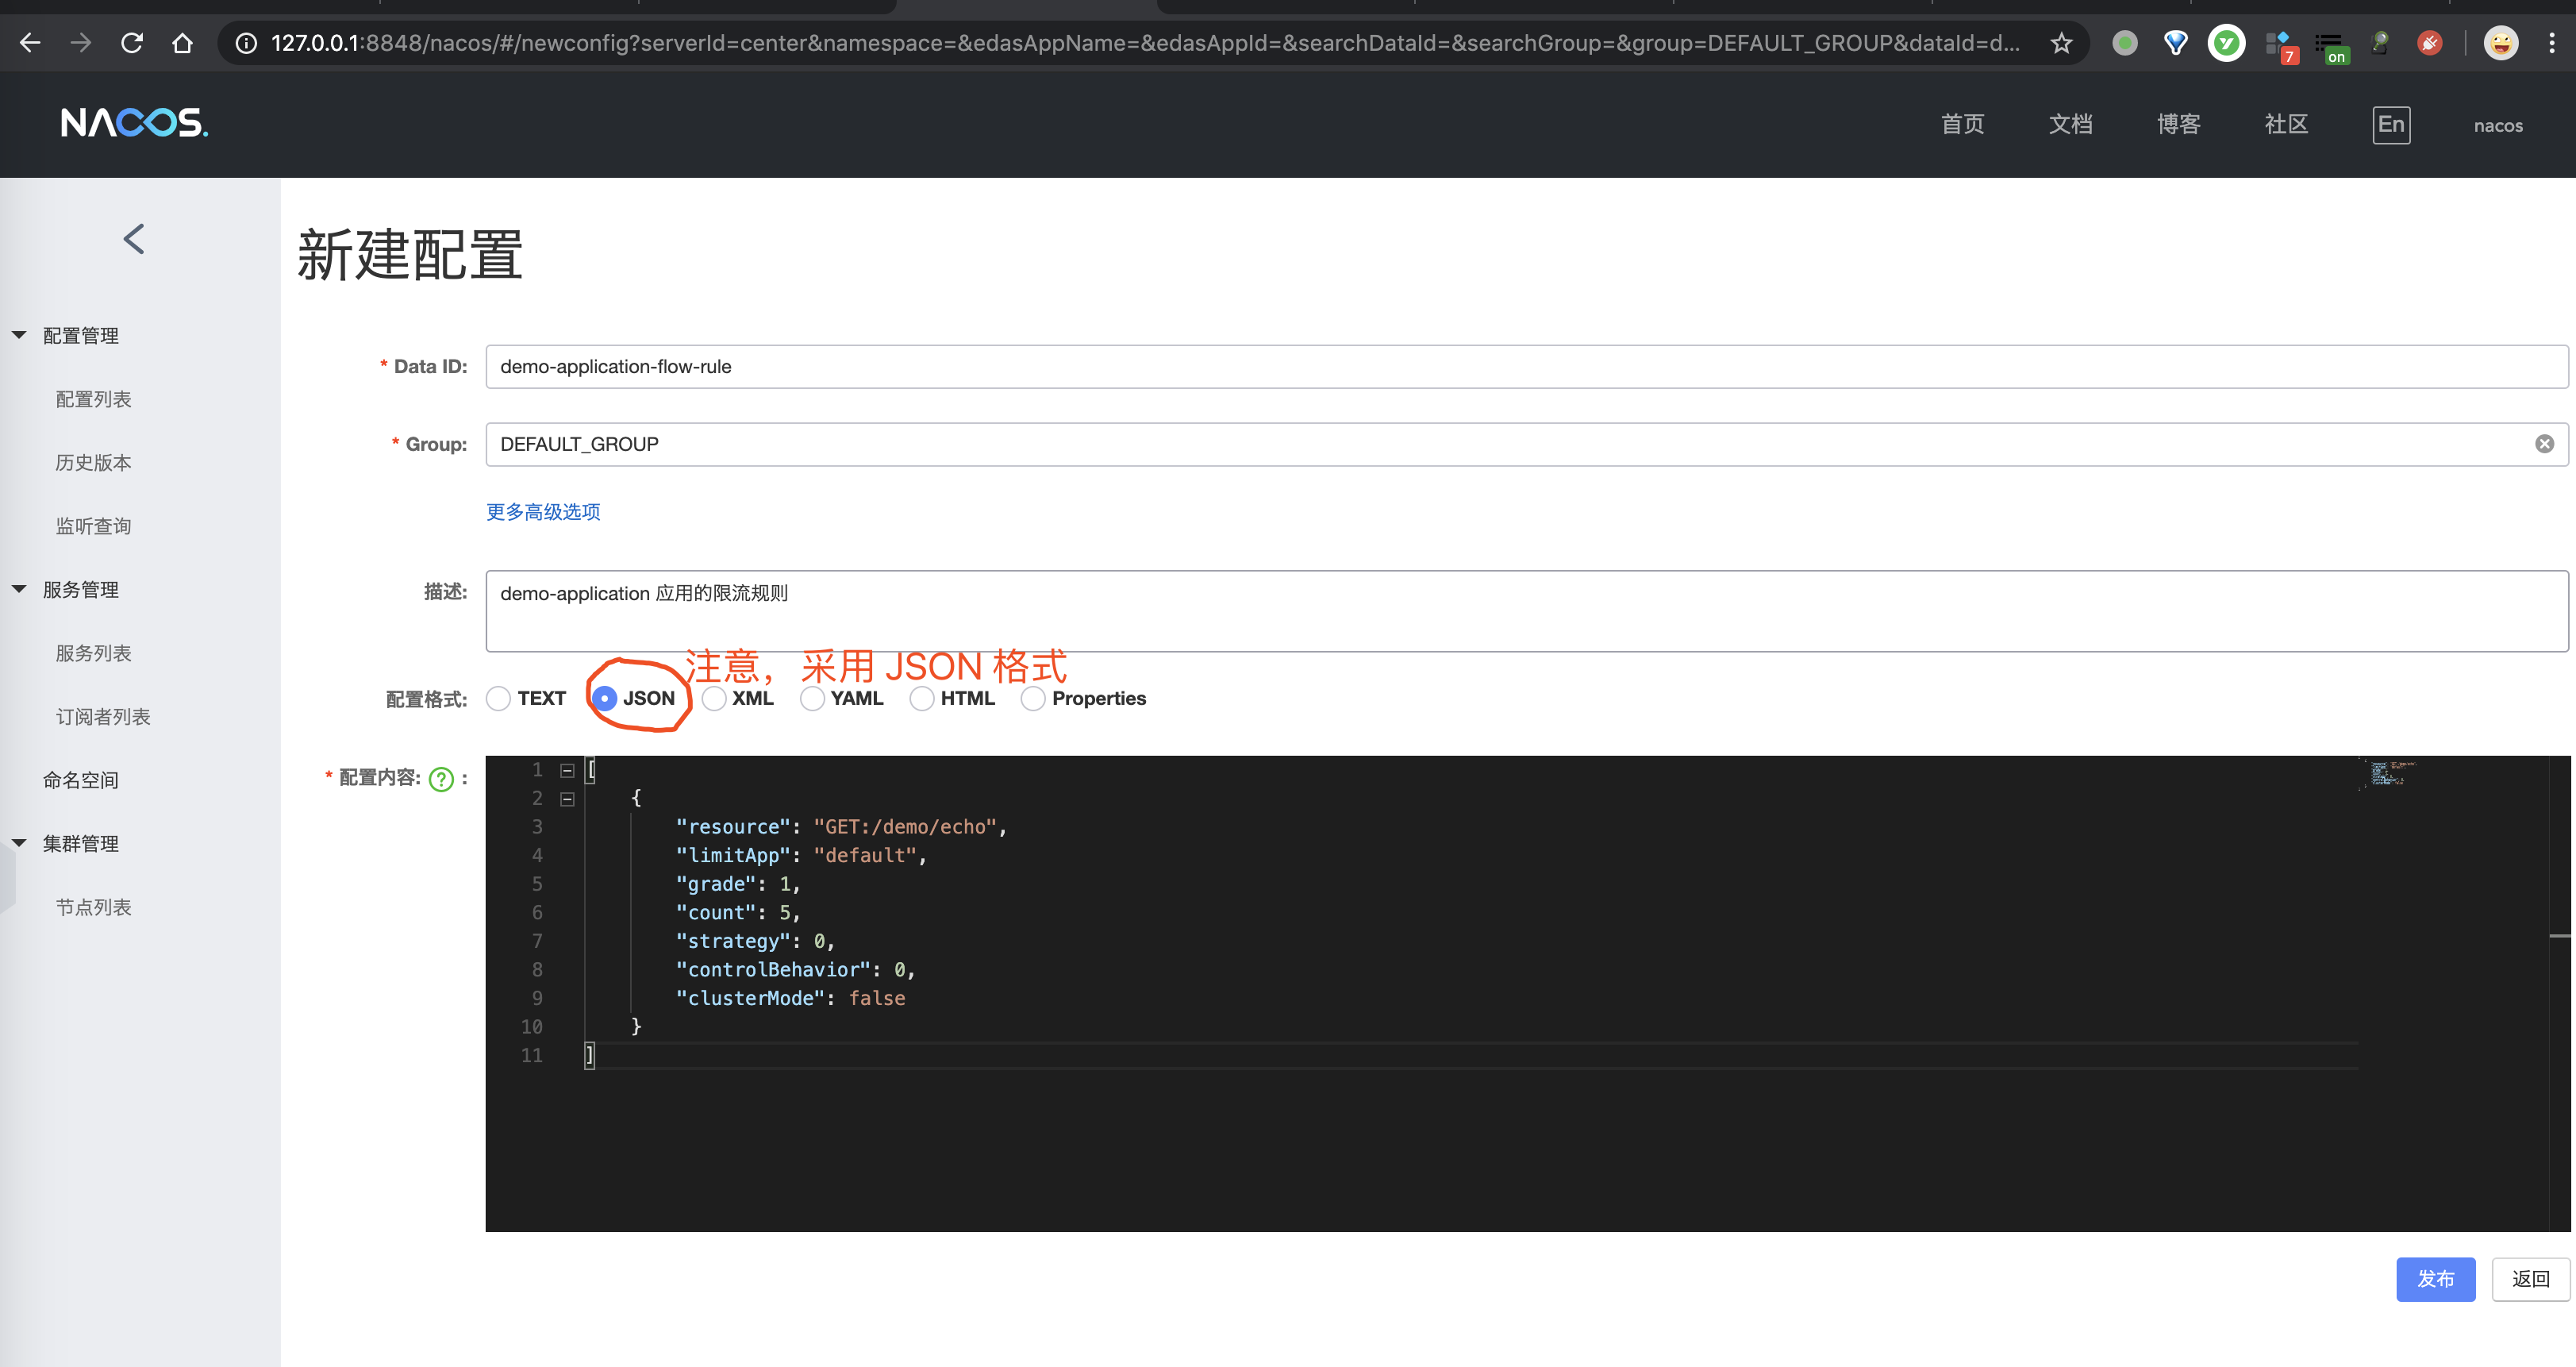Collapse the 服务管理 sidebar section

19,589
